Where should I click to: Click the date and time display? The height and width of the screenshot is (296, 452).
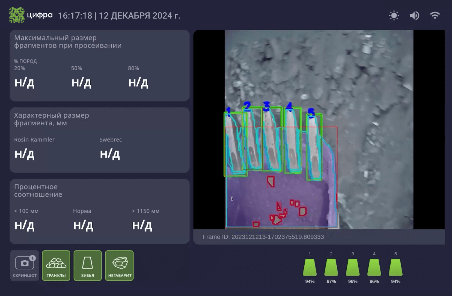(119, 16)
